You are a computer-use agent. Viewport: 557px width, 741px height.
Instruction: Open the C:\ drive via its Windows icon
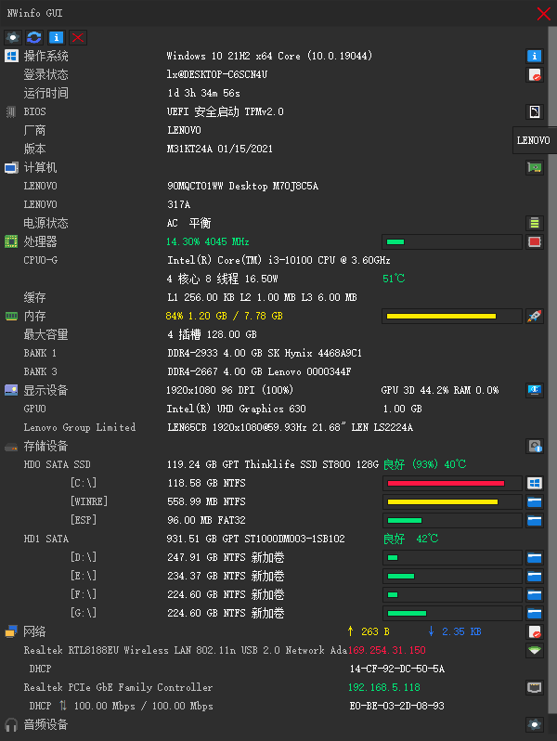point(535,483)
